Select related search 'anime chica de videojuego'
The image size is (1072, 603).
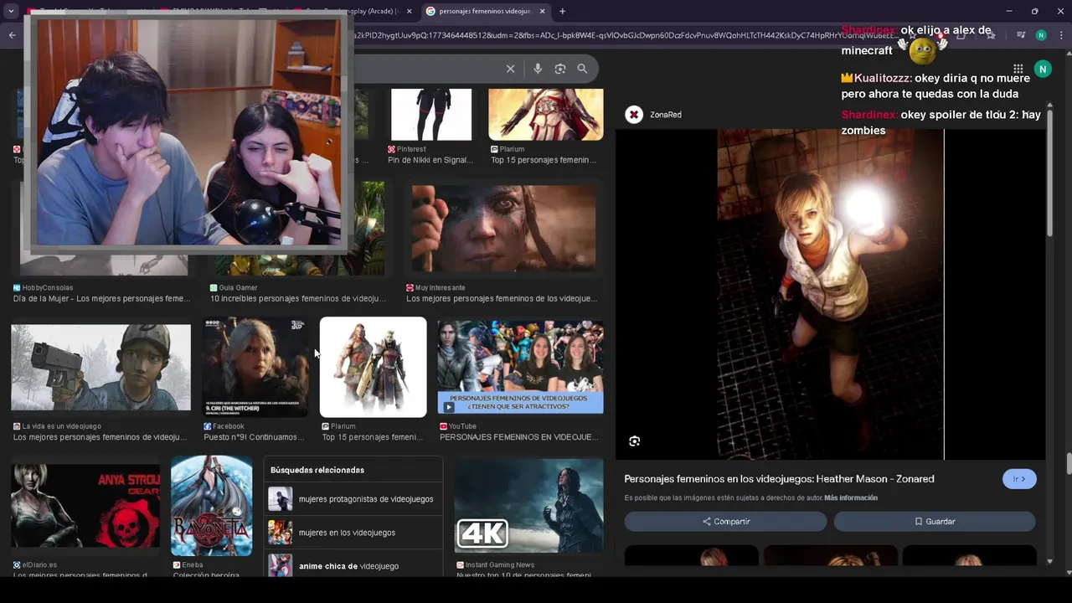pyautogui.click(x=353, y=566)
